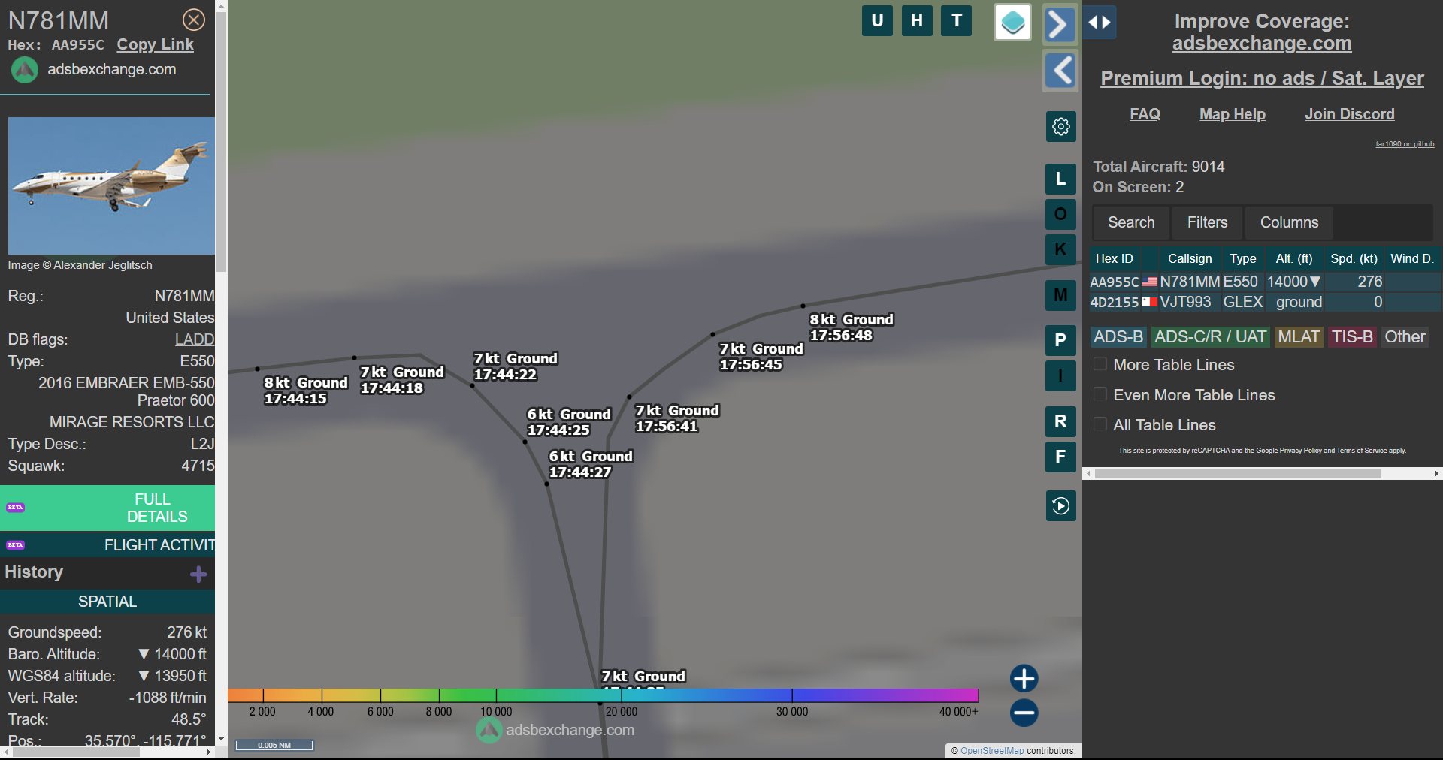Image resolution: width=1443 pixels, height=760 pixels.
Task: Click the aircraft photo thumbnail
Action: (111, 185)
